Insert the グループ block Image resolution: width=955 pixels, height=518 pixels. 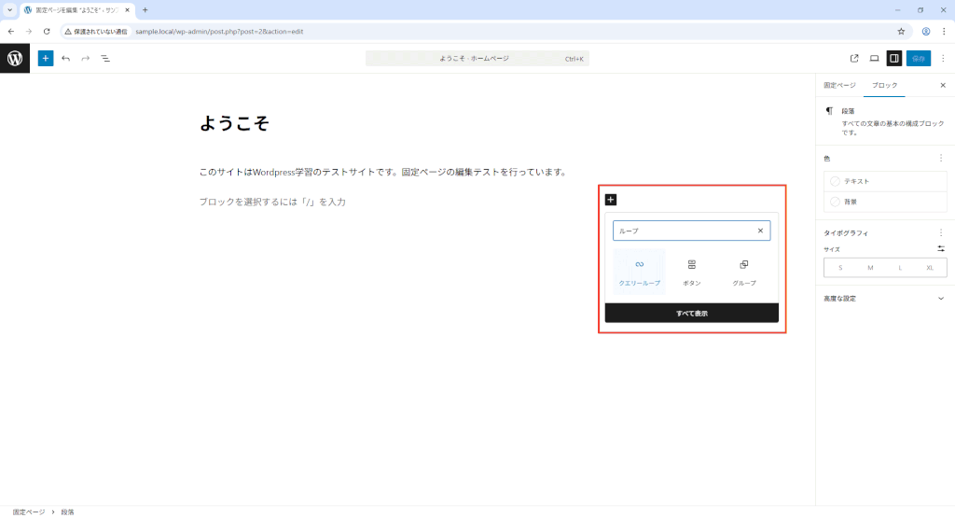(x=744, y=273)
